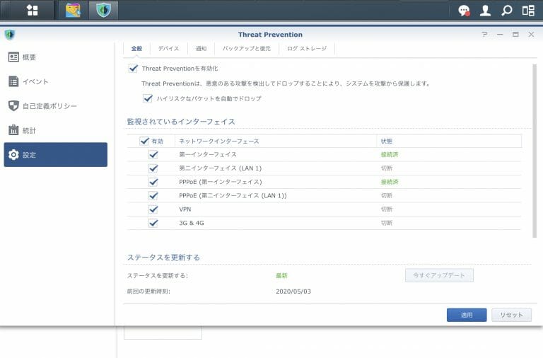Uncheck 第一インターフェイス row checkbox
Viewport: 543px width, 358px height.
[x=153, y=154]
